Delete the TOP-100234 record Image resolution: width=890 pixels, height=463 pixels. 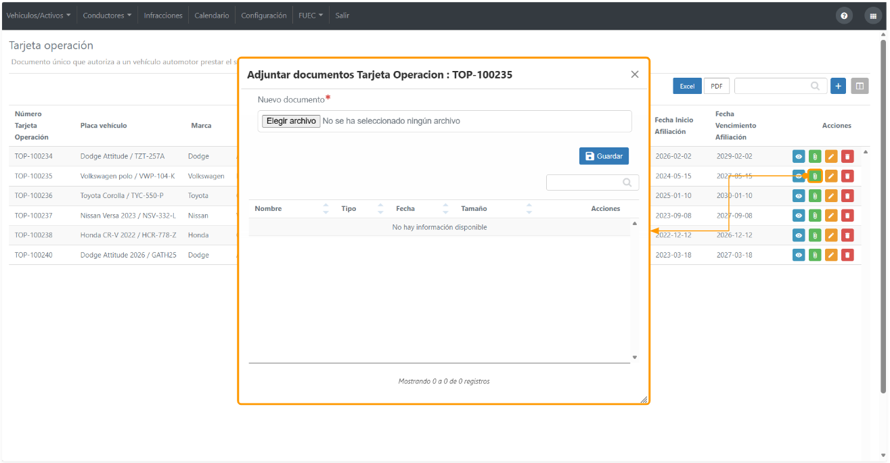coord(847,157)
